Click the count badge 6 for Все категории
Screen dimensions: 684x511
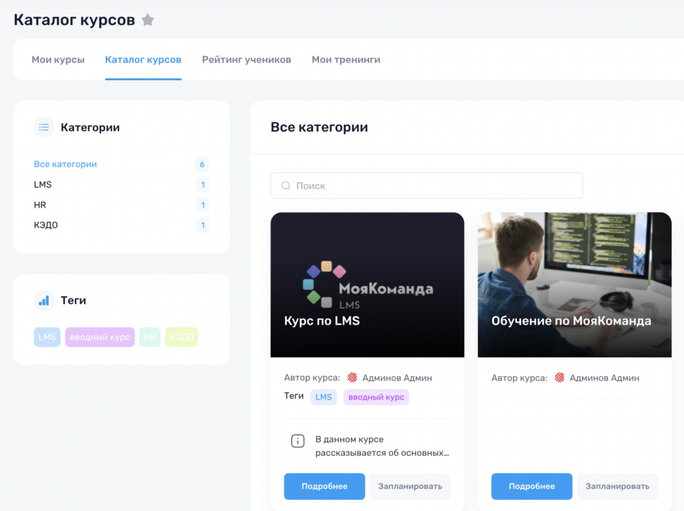tap(202, 164)
